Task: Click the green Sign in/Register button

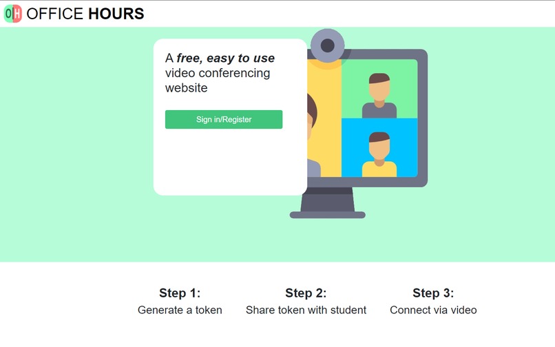Action: point(224,119)
